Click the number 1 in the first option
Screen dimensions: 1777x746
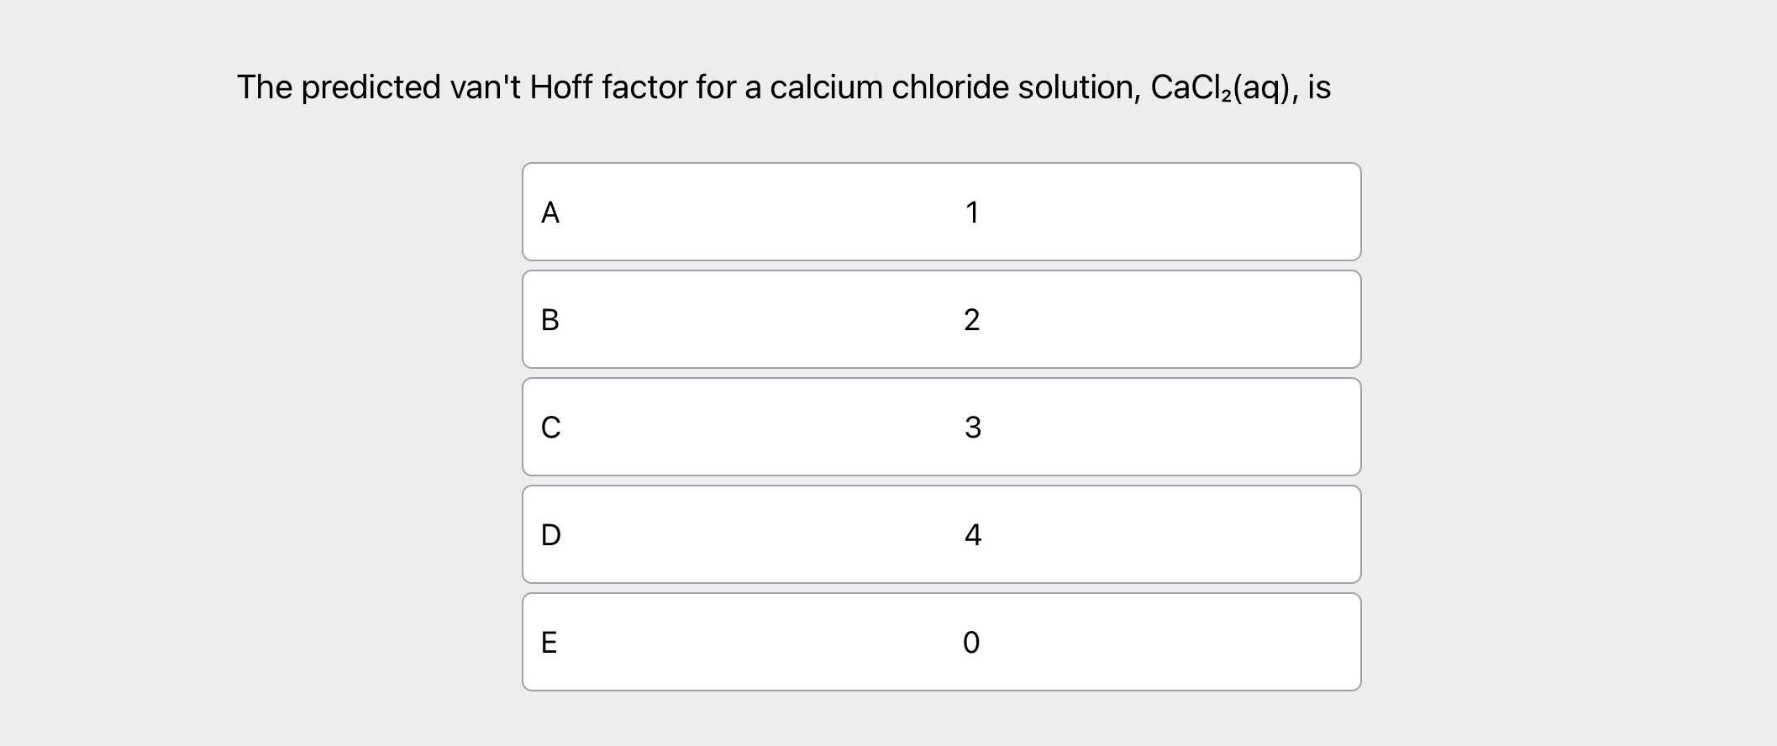[x=972, y=213]
